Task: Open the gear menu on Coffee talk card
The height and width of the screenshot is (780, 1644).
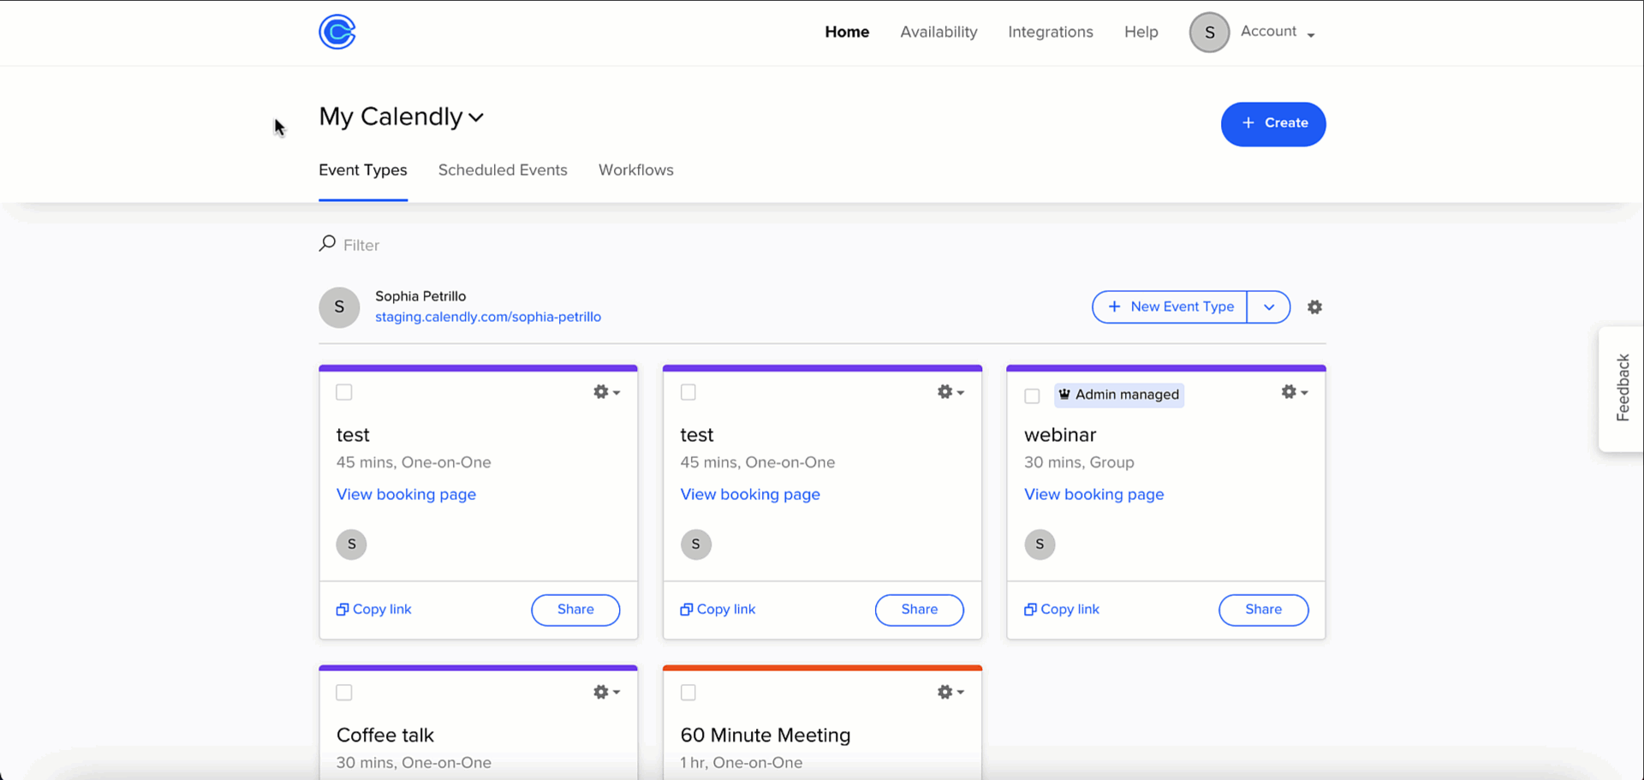Action: [x=606, y=692]
